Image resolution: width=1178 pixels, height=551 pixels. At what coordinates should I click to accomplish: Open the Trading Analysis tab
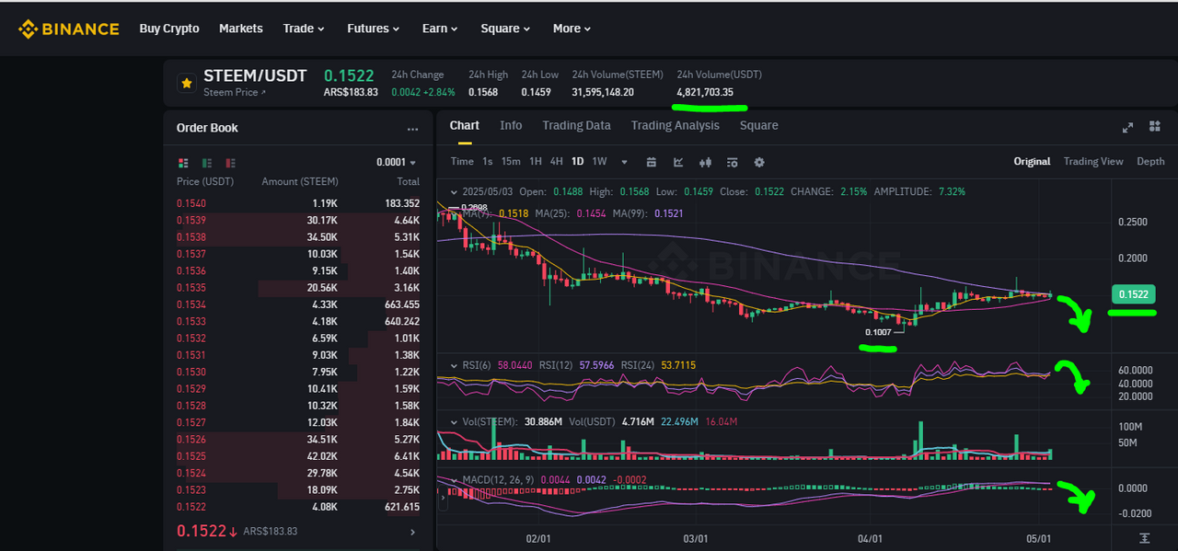pyautogui.click(x=676, y=126)
